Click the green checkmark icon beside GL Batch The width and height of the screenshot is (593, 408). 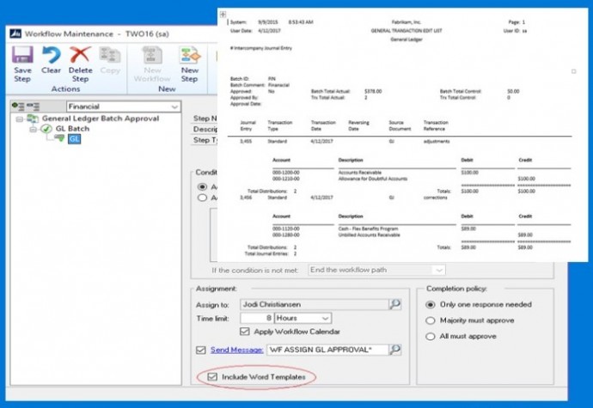click(x=46, y=129)
